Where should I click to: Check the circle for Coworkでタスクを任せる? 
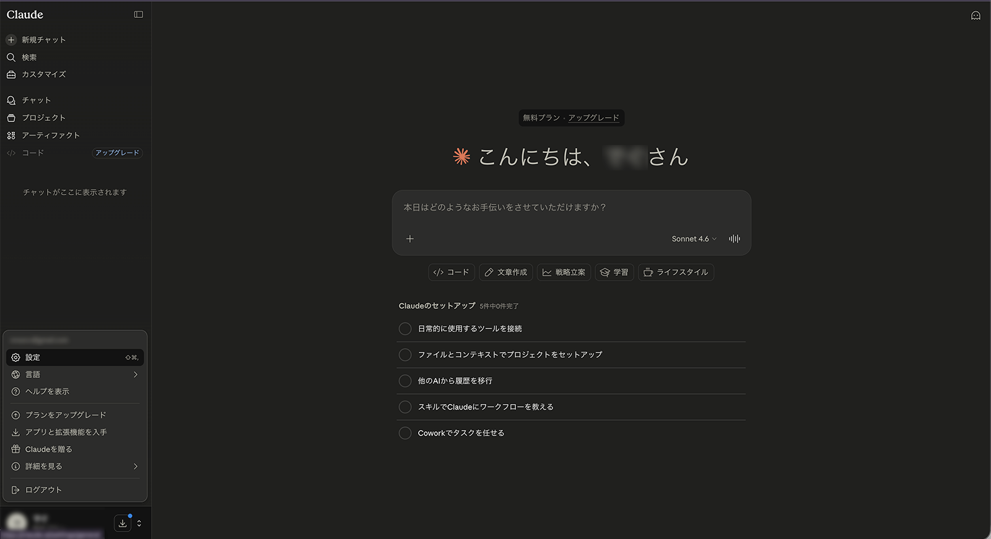point(405,433)
